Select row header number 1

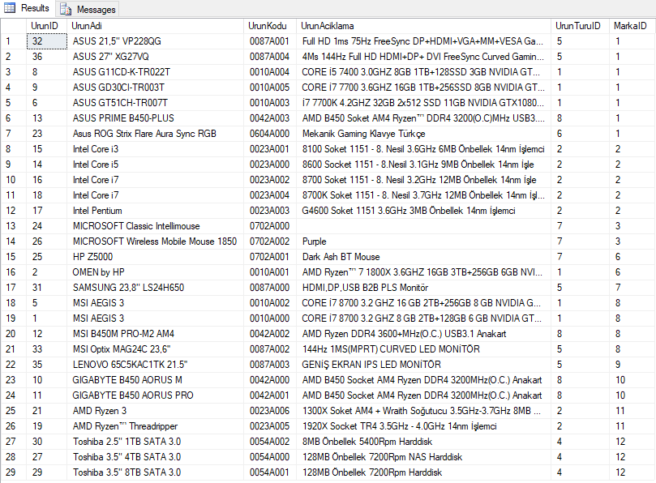tap(14, 41)
